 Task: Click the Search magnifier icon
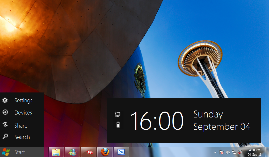point(5,136)
